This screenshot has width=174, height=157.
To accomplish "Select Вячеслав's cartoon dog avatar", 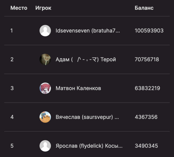I will [45, 117].
